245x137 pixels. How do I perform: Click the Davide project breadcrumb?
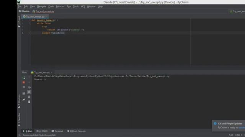click(24, 11)
